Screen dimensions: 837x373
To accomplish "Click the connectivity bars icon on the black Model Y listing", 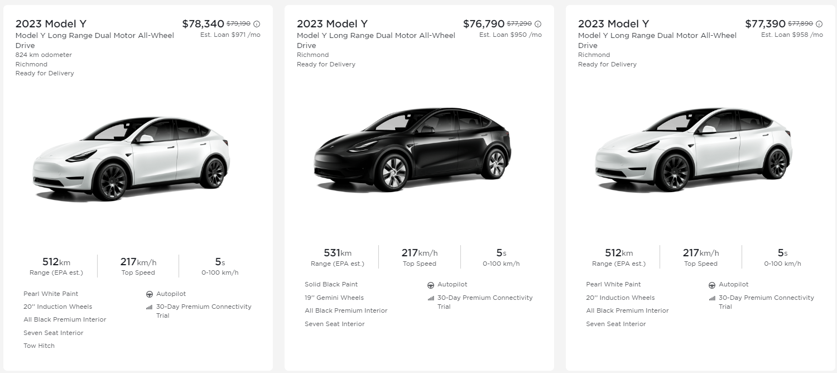I will point(430,298).
